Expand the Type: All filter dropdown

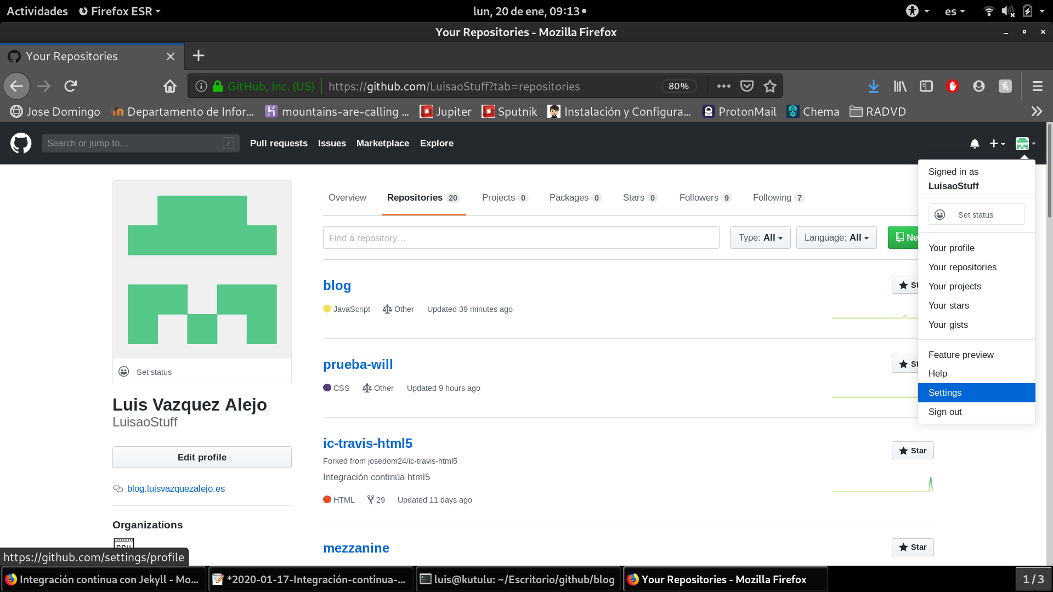[x=760, y=238]
